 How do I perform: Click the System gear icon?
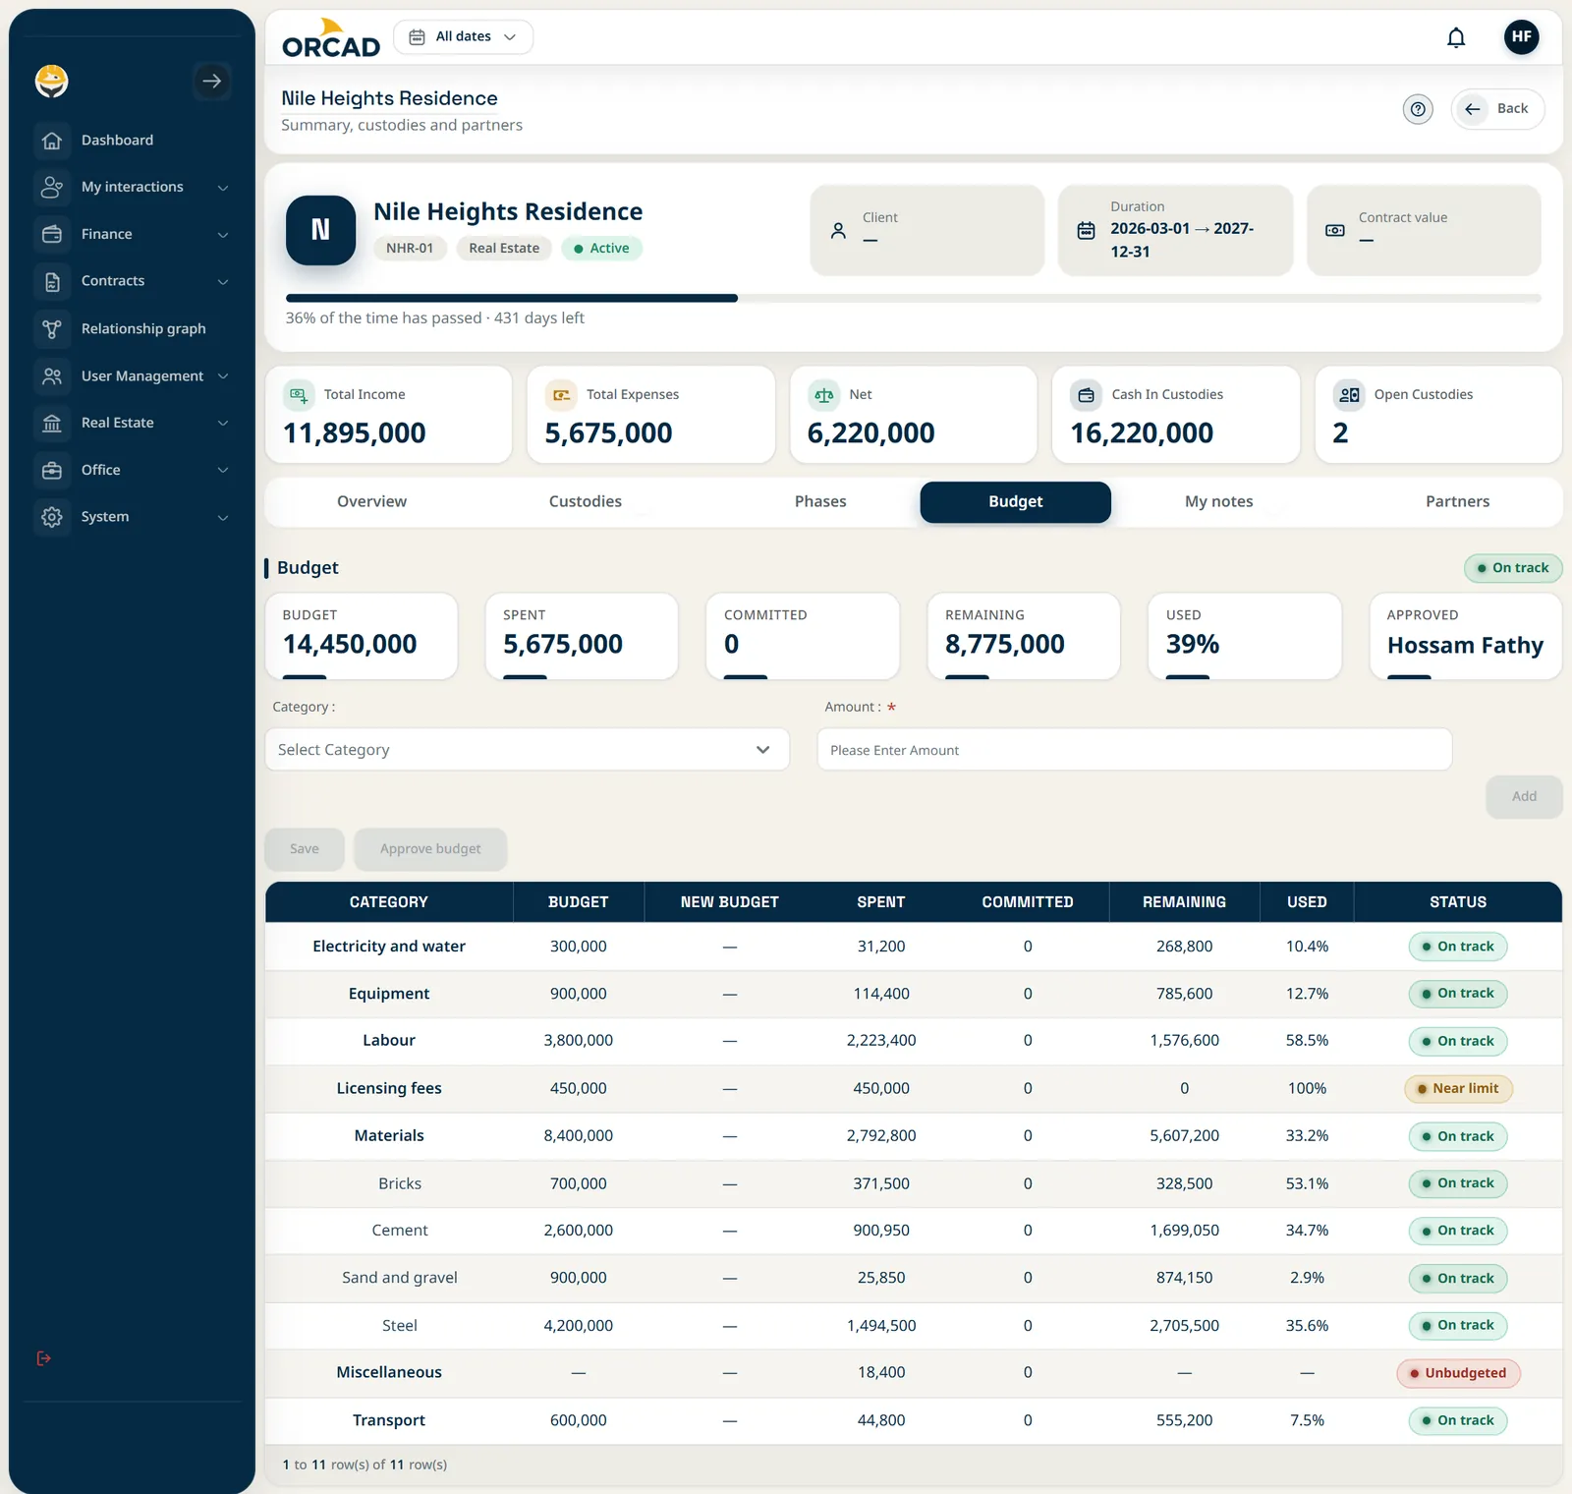coord(52,517)
